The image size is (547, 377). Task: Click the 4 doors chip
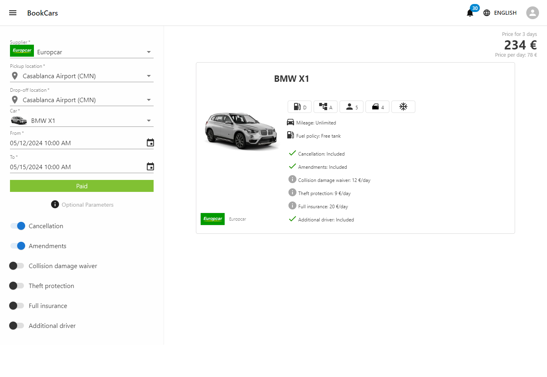377,107
